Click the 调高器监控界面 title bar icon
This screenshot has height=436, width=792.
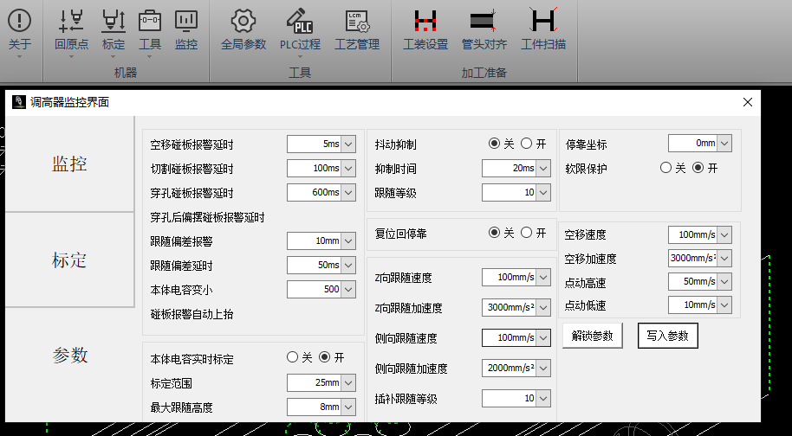[19, 102]
